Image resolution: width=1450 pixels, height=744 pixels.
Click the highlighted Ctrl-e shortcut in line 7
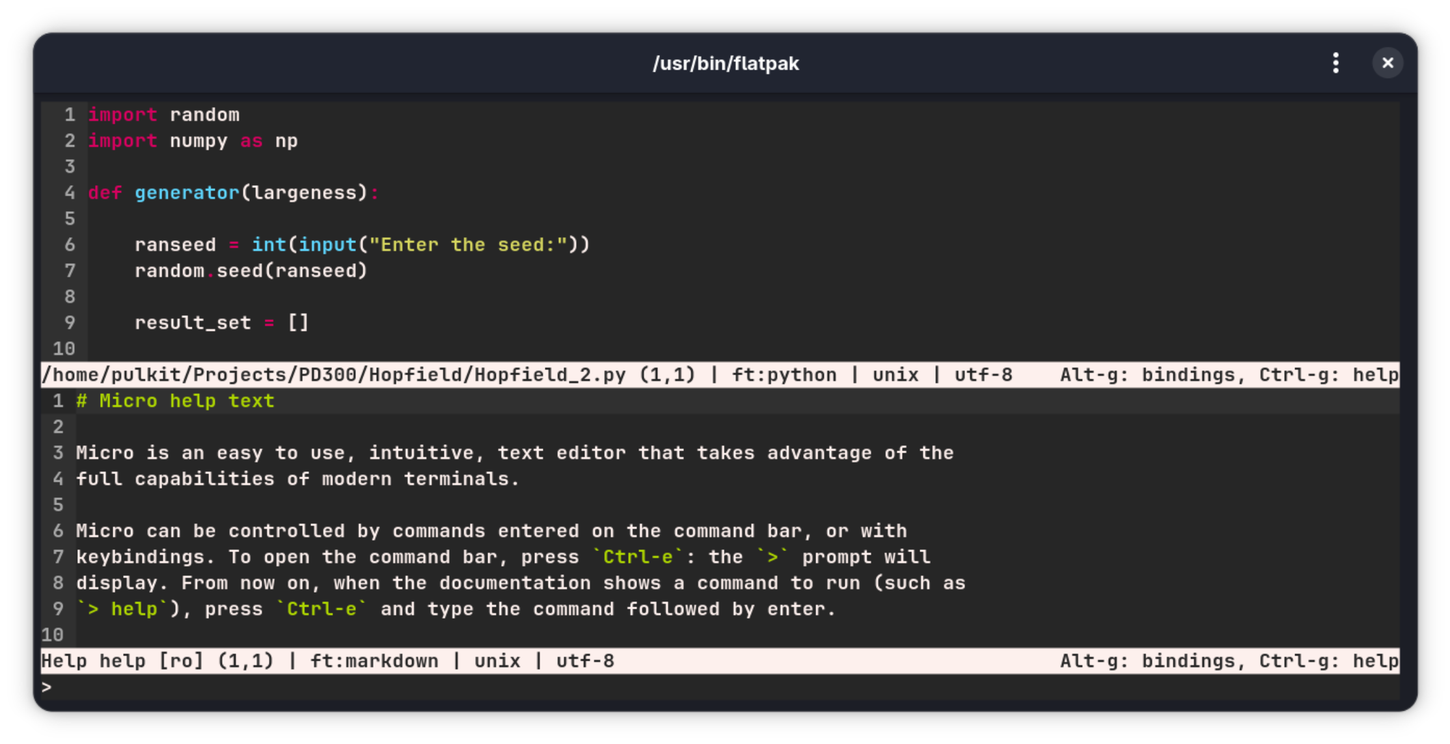pos(638,557)
